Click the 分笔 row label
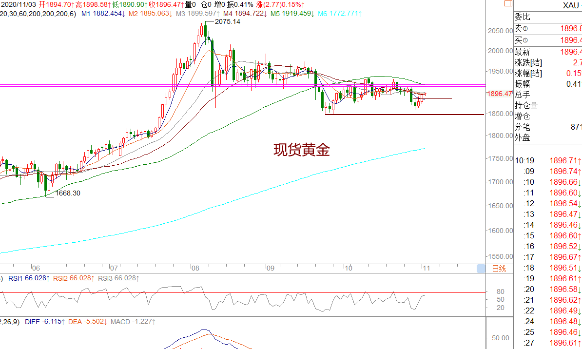The height and width of the screenshot is (349, 582). (x=522, y=127)
